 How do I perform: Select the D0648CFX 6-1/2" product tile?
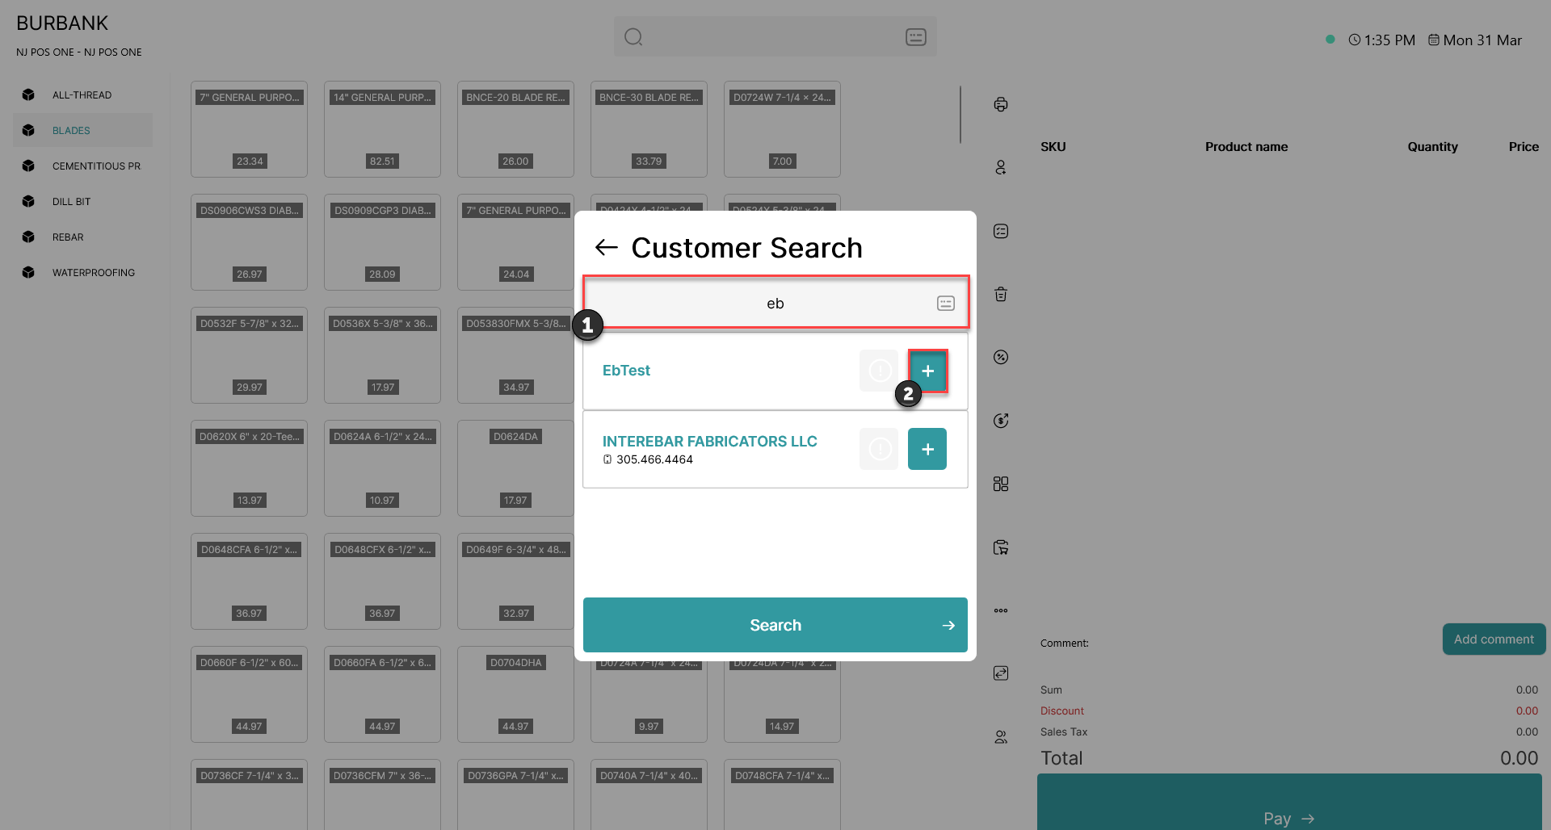coord(382,581)
